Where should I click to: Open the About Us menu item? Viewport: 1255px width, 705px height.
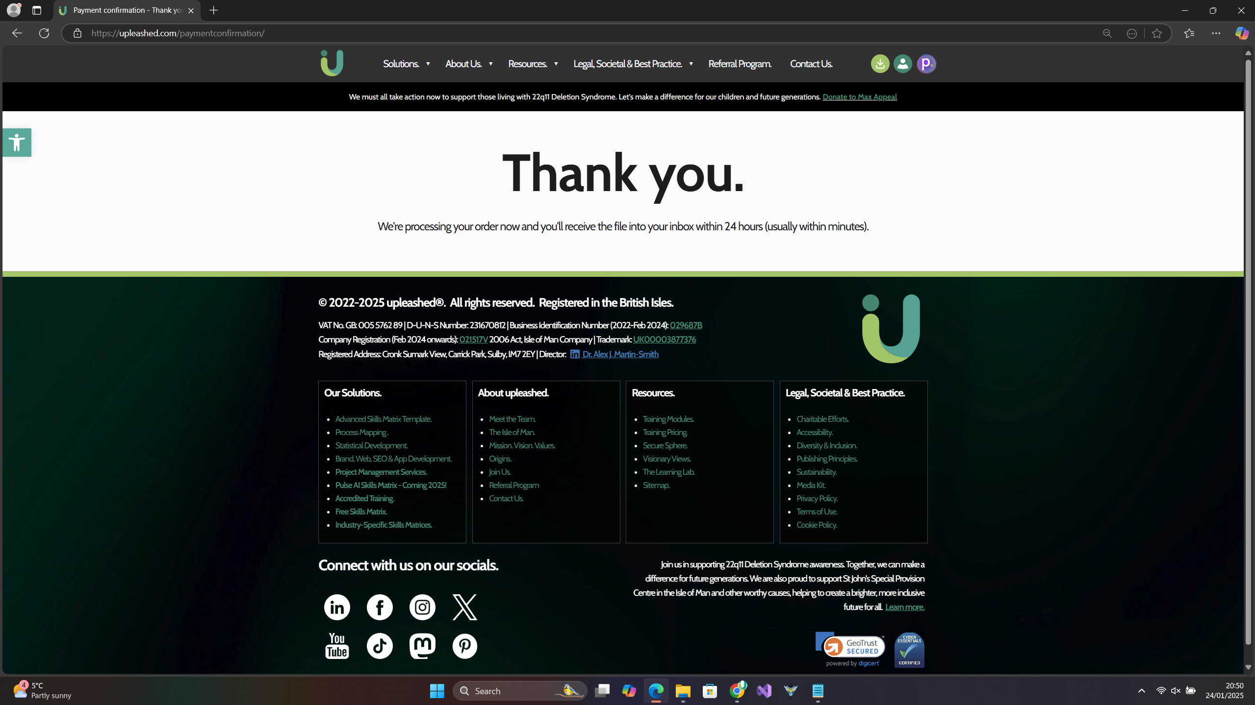463,64
